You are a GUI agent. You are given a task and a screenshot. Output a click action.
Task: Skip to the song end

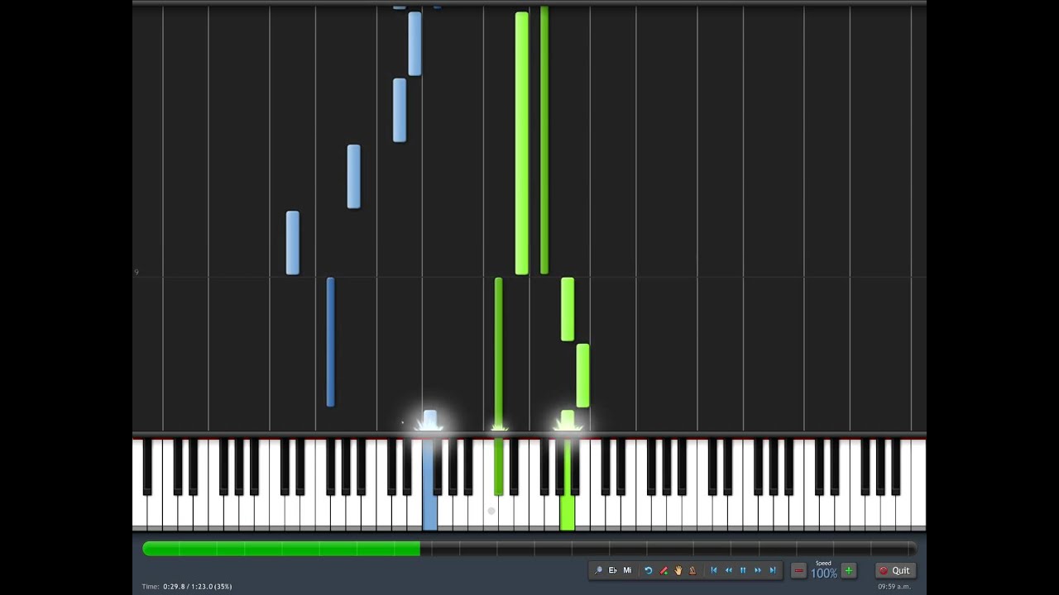pyautogui.click(x=773, y=570)
